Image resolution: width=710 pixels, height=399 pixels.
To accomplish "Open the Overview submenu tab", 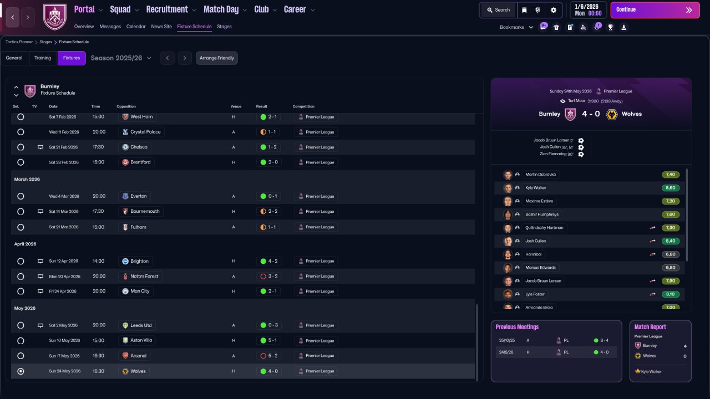I will [x=84, y=27].
